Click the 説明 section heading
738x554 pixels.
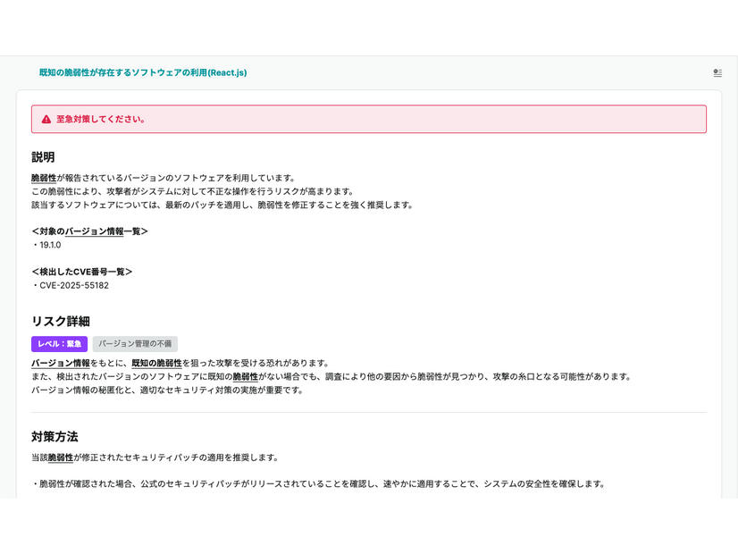40,155
